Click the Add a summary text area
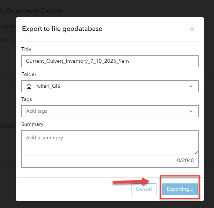The height and width of the screenshot is (208, 214). tap(110, 142)
